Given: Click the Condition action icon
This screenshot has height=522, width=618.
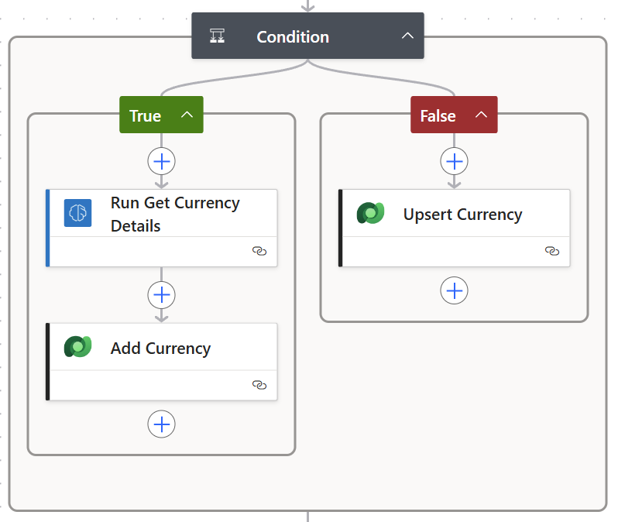Looking at the screenshot, I should pos(218,36).
